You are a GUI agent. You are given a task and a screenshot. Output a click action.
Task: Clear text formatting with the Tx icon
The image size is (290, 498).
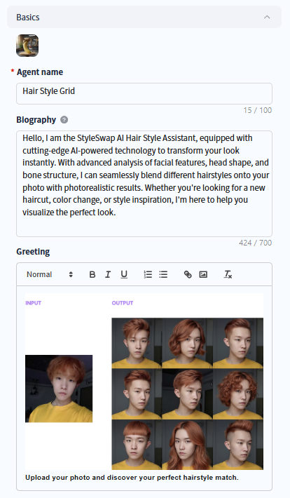[x=228, y=274]
